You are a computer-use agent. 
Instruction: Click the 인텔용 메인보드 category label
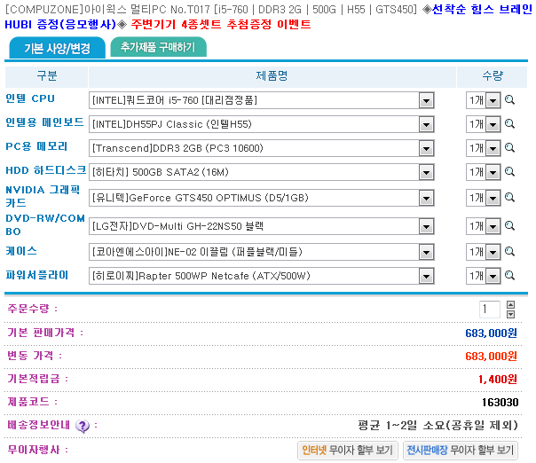(44, 122)
